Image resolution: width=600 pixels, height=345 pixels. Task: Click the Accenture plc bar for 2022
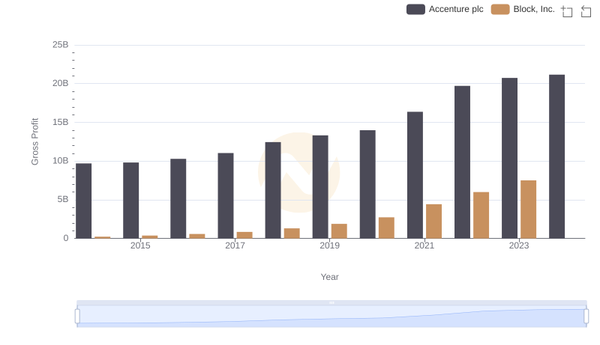[462, 162]
